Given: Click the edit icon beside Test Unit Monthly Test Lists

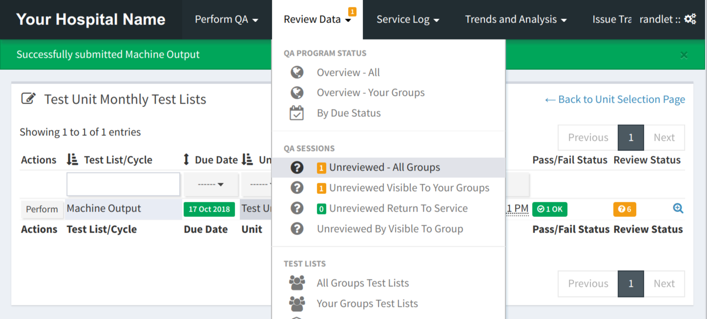Looking at the screenshot, I should click(x=28, y=99).
